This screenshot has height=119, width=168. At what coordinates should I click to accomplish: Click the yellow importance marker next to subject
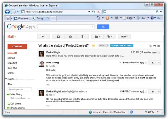pos(93,45)
